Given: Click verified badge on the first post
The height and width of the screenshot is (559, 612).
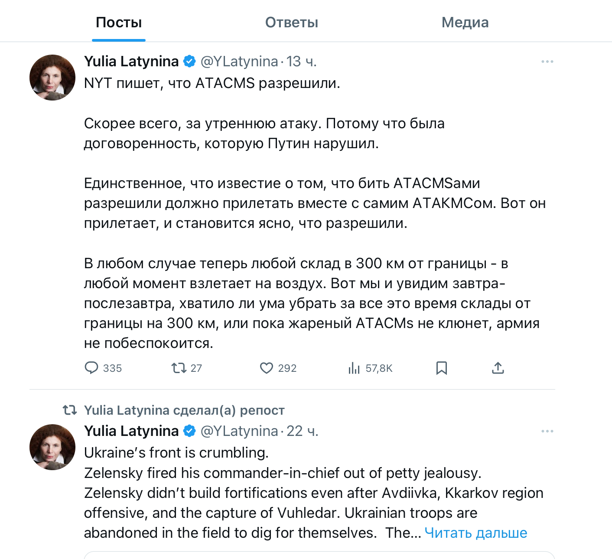Looking at the screenshot, I should coord(189,62).
